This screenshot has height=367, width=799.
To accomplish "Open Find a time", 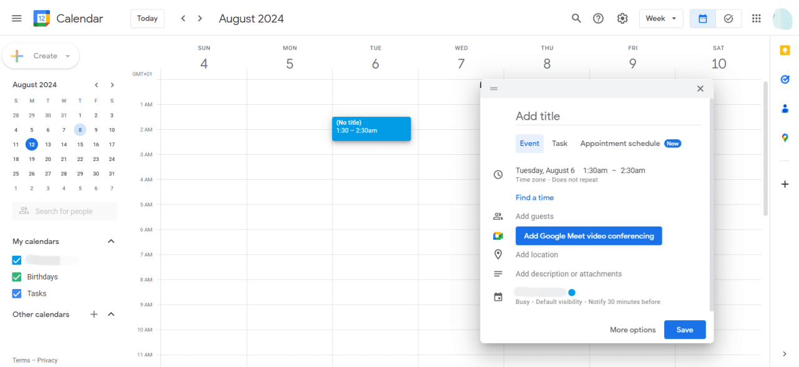I will (534, 197).
